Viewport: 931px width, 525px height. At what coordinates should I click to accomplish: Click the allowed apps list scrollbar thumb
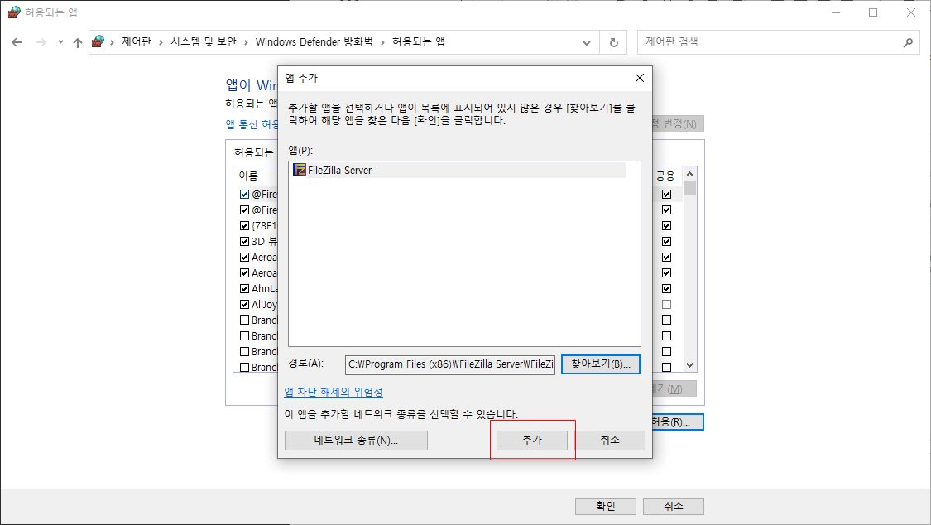pyautogui.click(x=689, y=188)
